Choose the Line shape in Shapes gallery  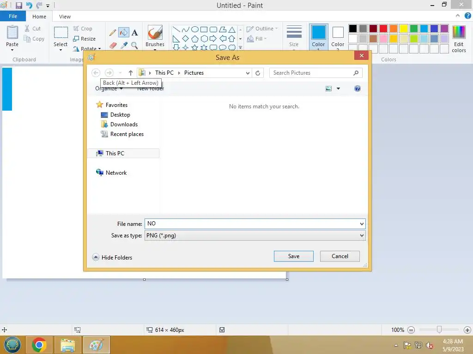176,29
